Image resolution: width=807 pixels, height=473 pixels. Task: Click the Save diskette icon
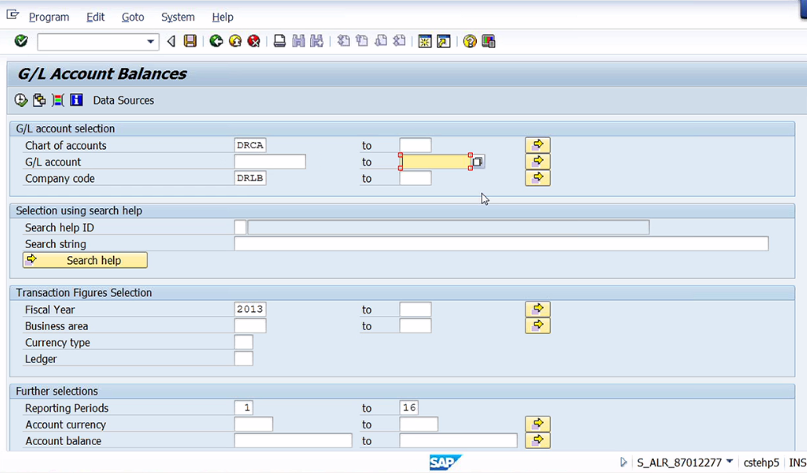point(191,41)
